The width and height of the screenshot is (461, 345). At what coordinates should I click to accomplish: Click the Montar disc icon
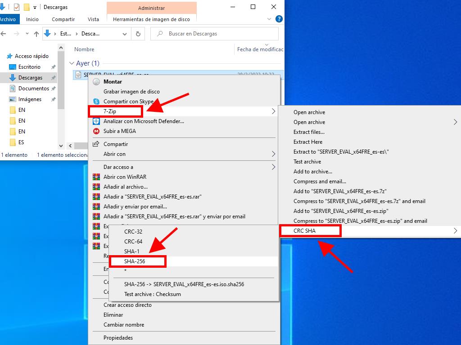click(x=96, y=82)
